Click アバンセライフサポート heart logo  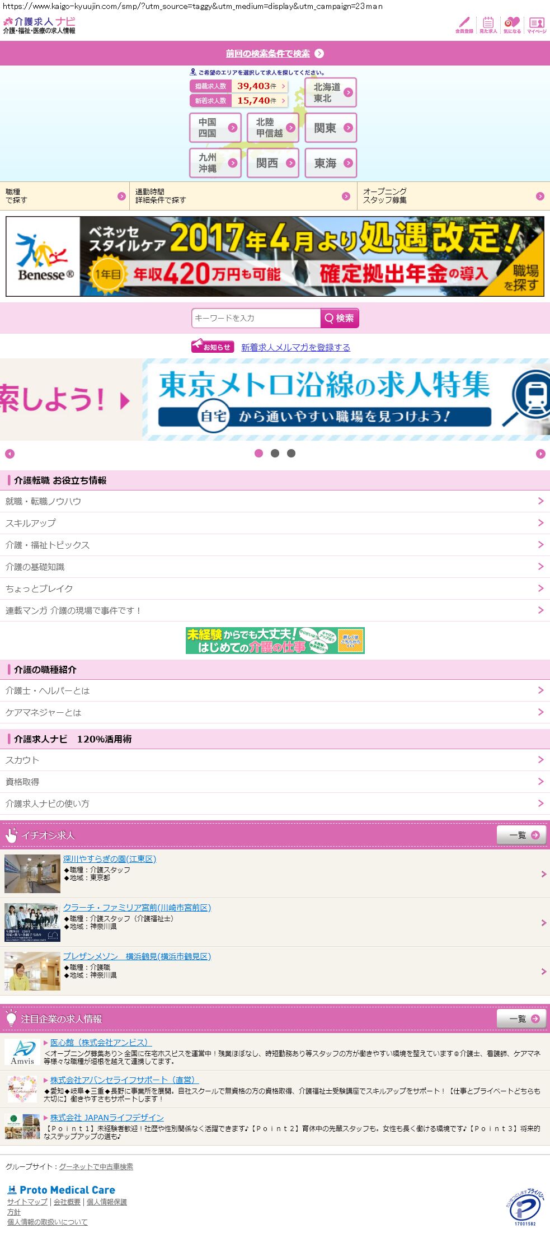pyautogui.click(x=22, y=1089)
